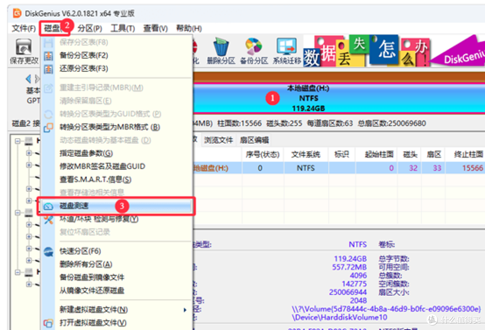Open the 帮助(H) menu
485x330 pixels.
189,28
